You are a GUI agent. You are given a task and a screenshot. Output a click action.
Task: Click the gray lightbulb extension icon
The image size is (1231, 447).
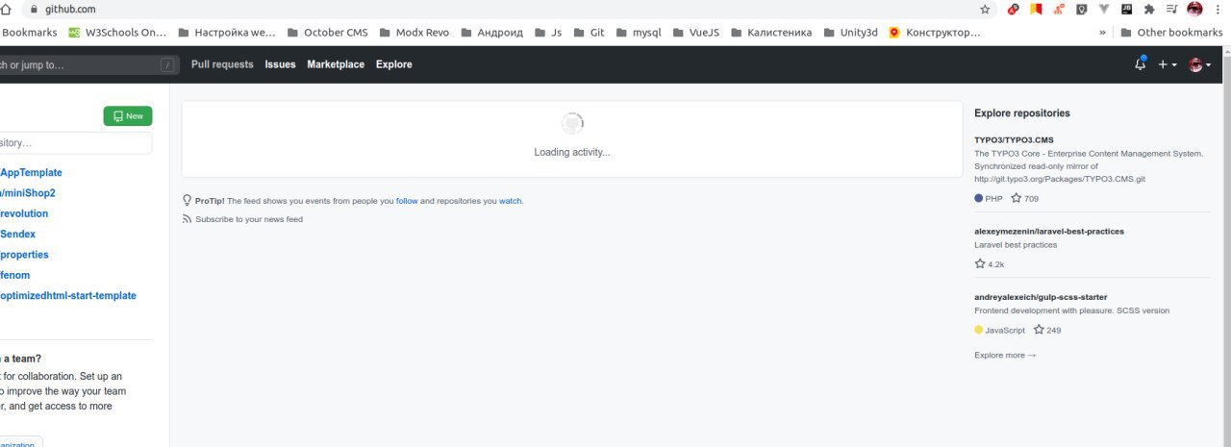[1082, 9]
